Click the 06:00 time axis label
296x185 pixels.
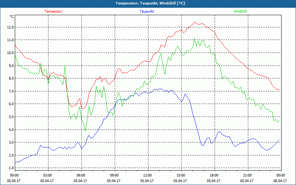coord(81,175)
